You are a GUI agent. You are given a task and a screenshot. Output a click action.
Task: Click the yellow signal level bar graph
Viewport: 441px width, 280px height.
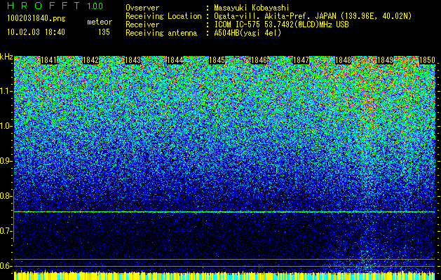tap(224, 275)
